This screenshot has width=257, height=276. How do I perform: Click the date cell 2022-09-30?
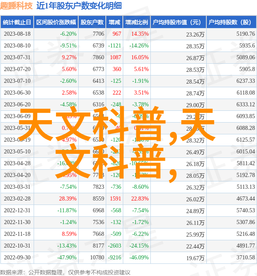click(x=17, y=257)
